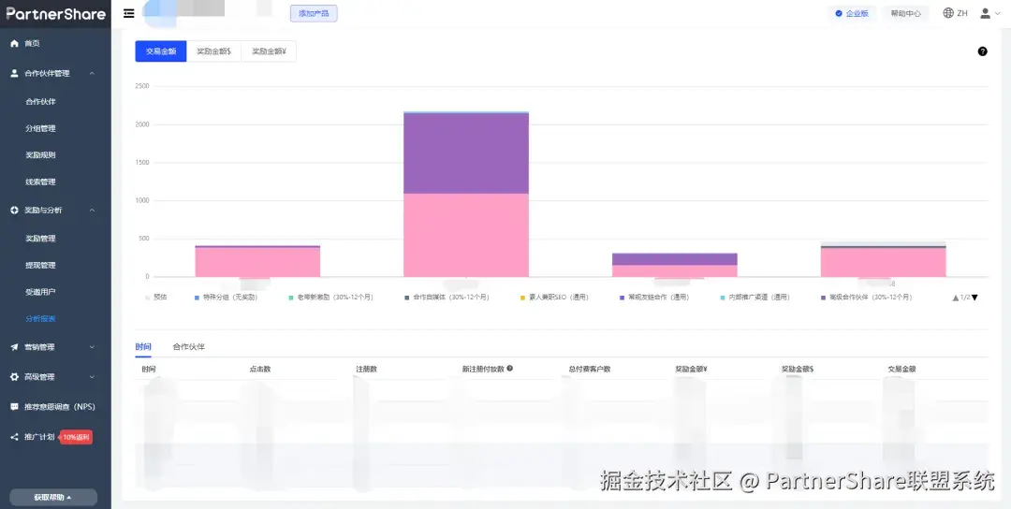Click the 点击数 column header
1011x509 pixels.
[x=260, y=370]
